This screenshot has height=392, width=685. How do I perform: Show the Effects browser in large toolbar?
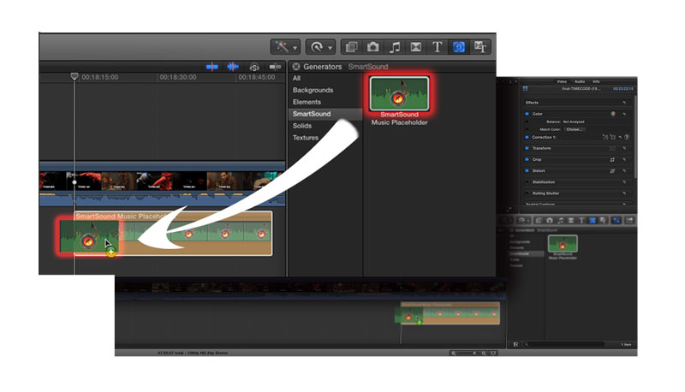(351, 47)
